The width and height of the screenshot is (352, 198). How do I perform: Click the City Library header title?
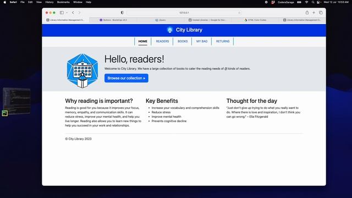189,30
